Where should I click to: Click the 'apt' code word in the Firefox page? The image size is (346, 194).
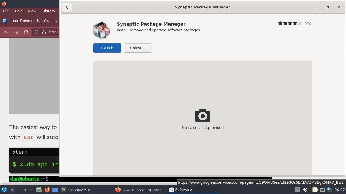[x=28, y=137]
